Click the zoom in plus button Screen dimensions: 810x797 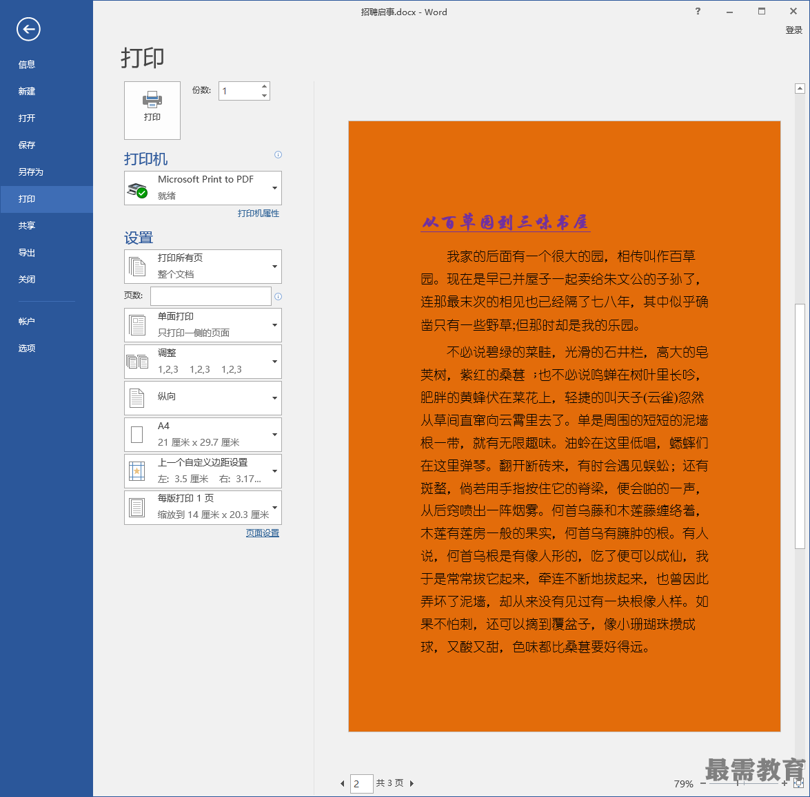click(x=784, y=784)
